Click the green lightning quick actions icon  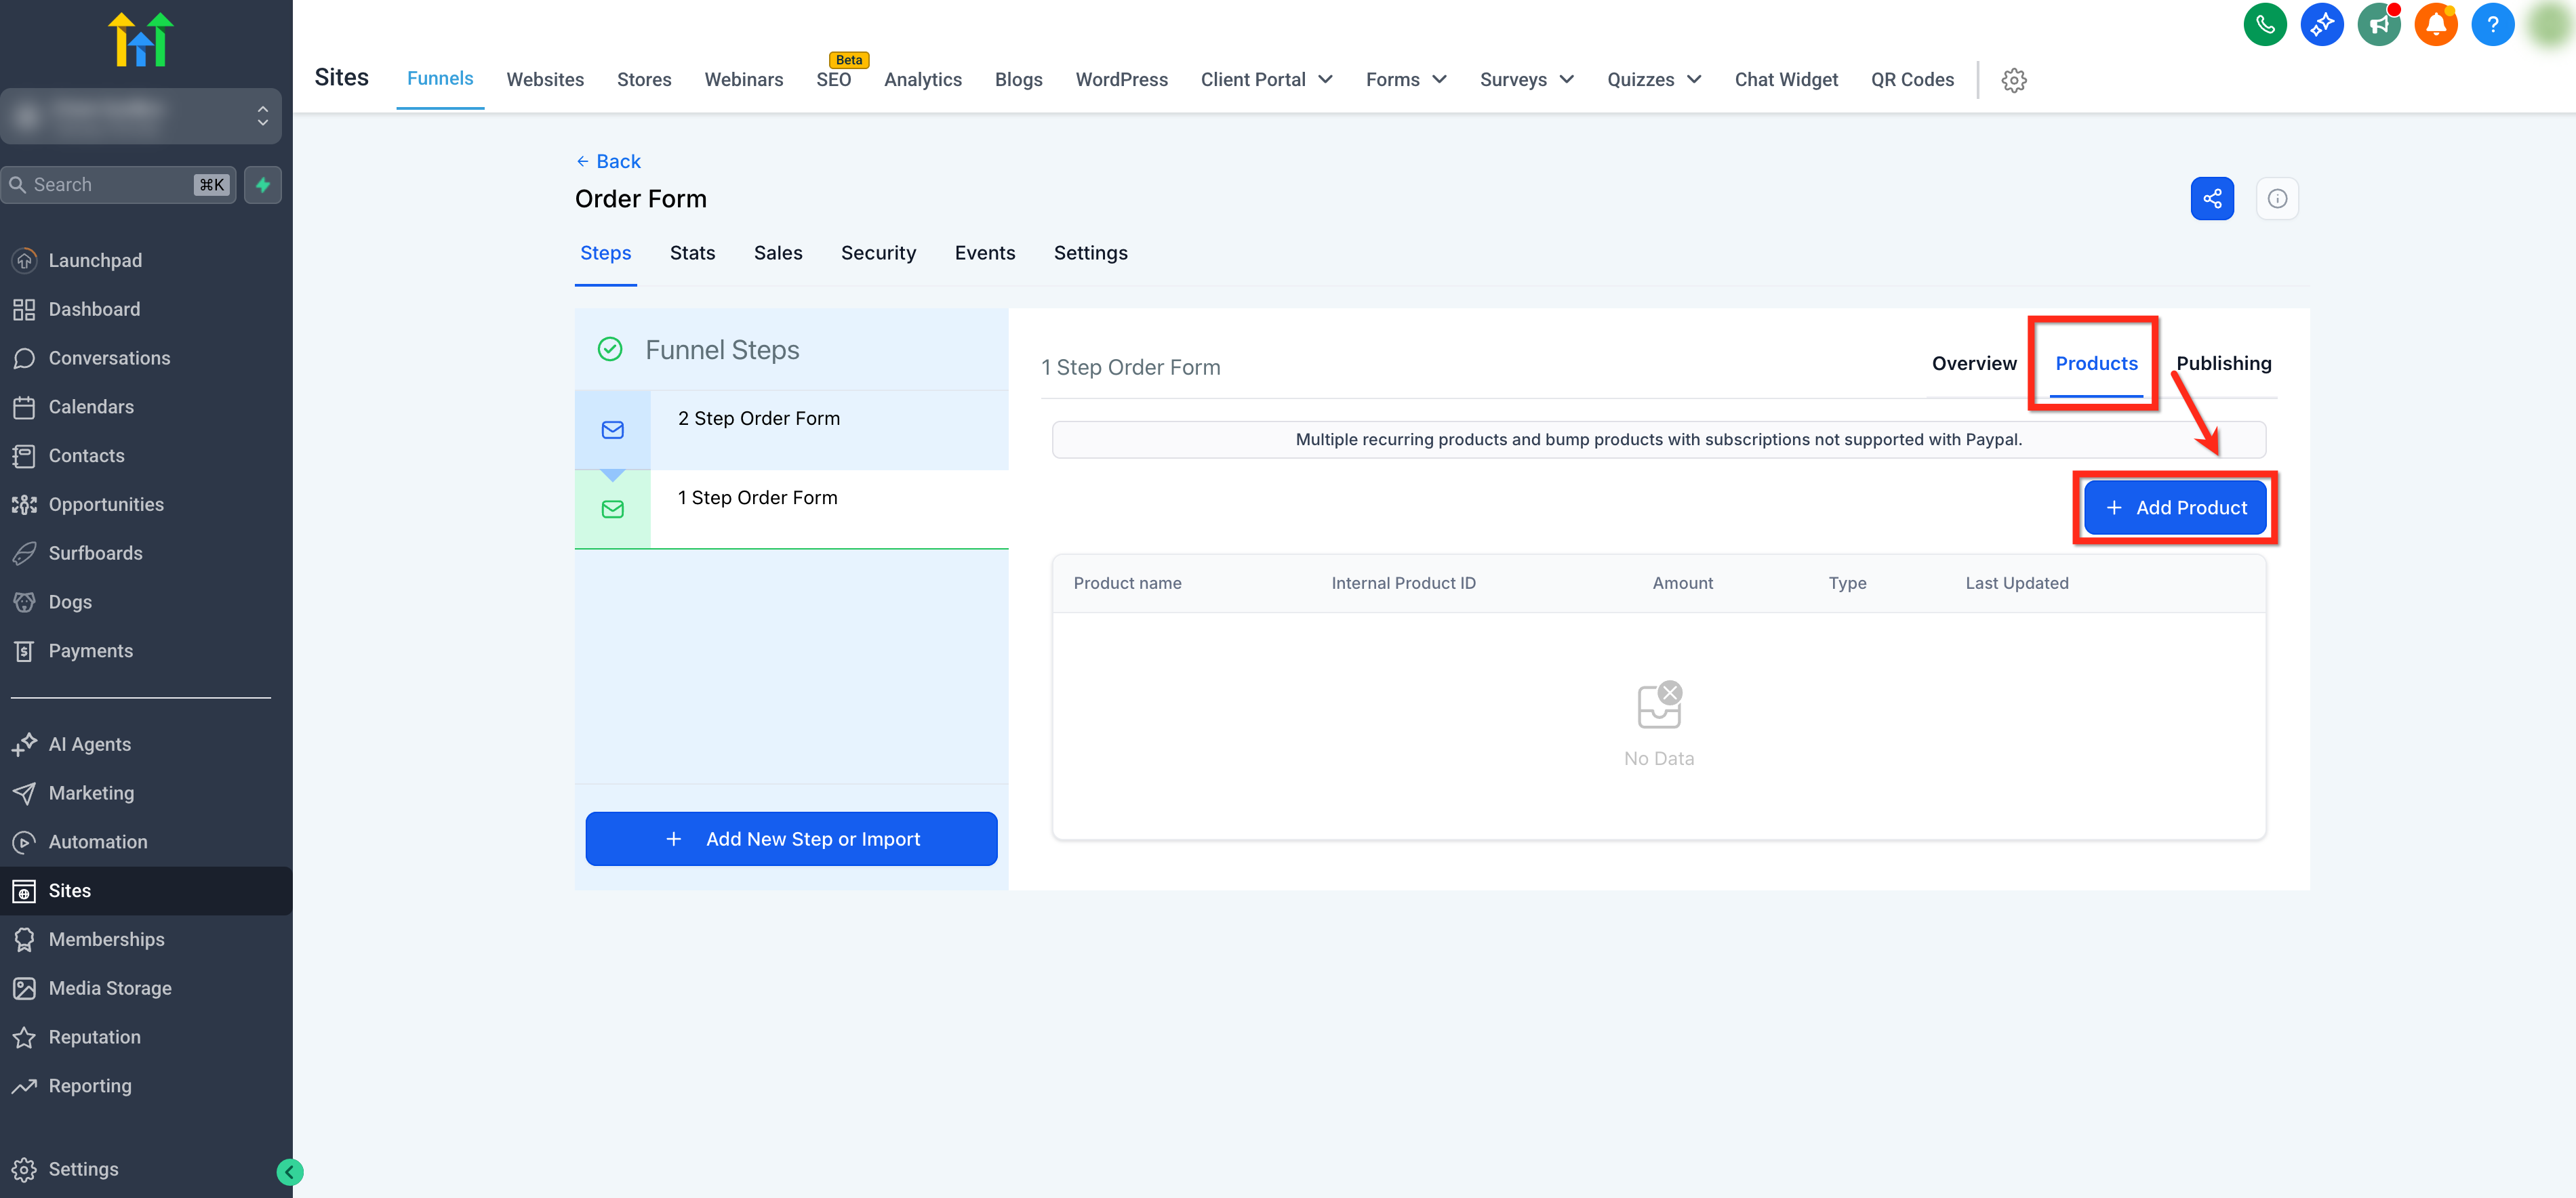pos(263,185)
